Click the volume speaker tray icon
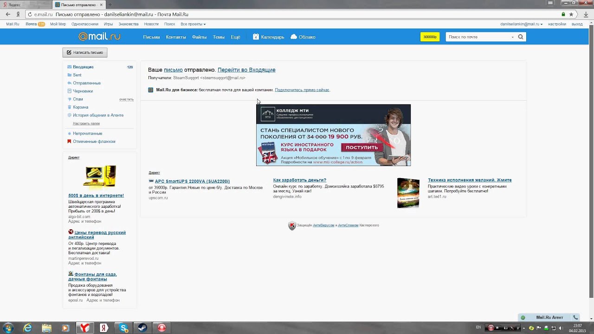 pyautogui.click(x=561, y=328)
